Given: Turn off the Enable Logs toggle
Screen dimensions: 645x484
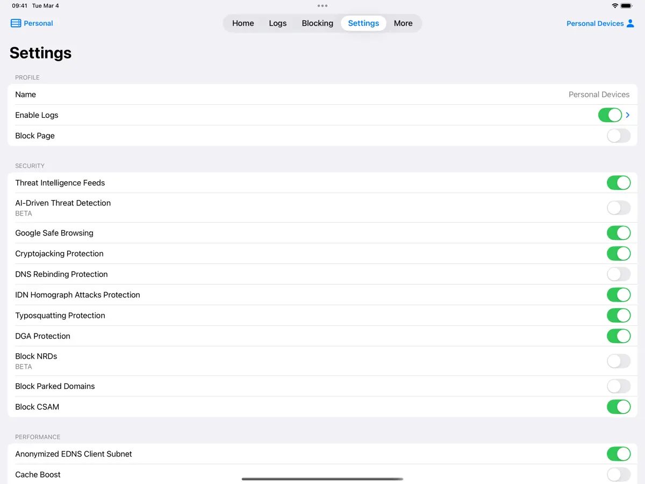Looking at the screenshot, I should (610, 115).
